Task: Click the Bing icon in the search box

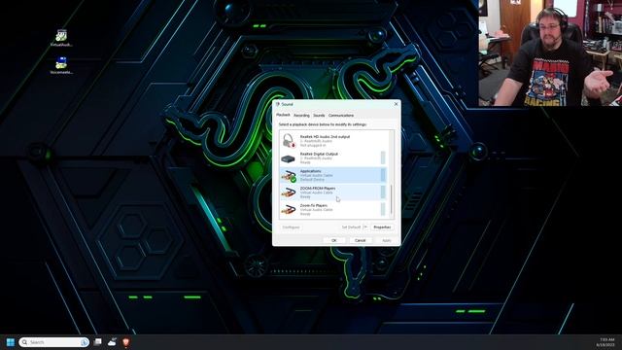Action: coord(85,342)
